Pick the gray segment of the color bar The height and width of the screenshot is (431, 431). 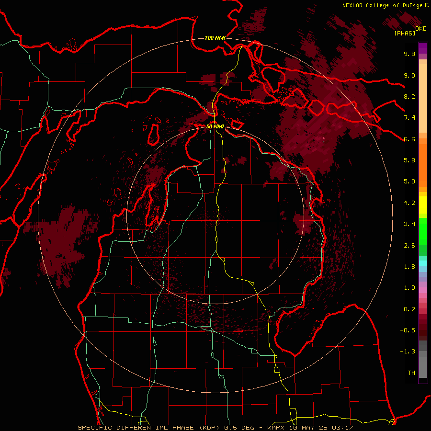[423, 360]
